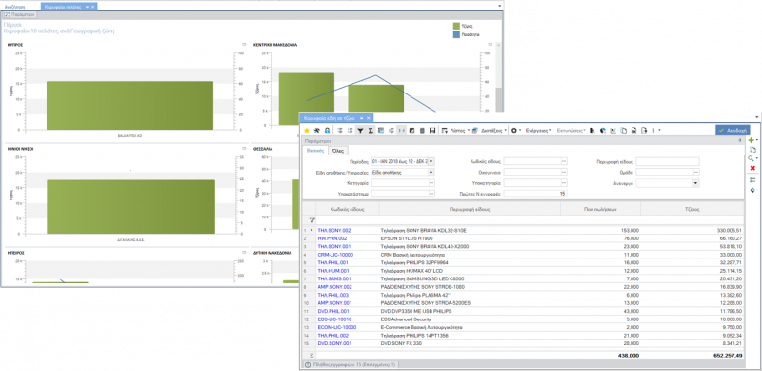Click the list details icon below red X
This screenshot has height=371, width=762.
pos(752,179)
